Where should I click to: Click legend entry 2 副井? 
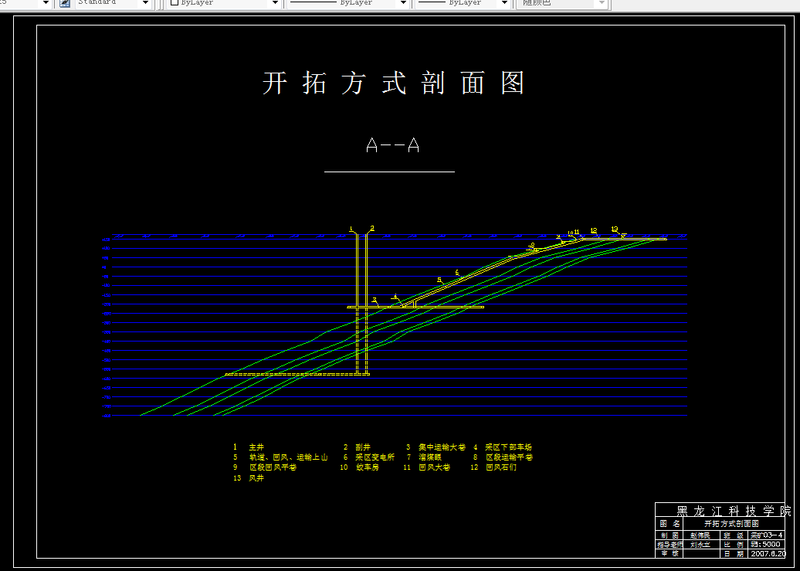(x=357, y=447)
